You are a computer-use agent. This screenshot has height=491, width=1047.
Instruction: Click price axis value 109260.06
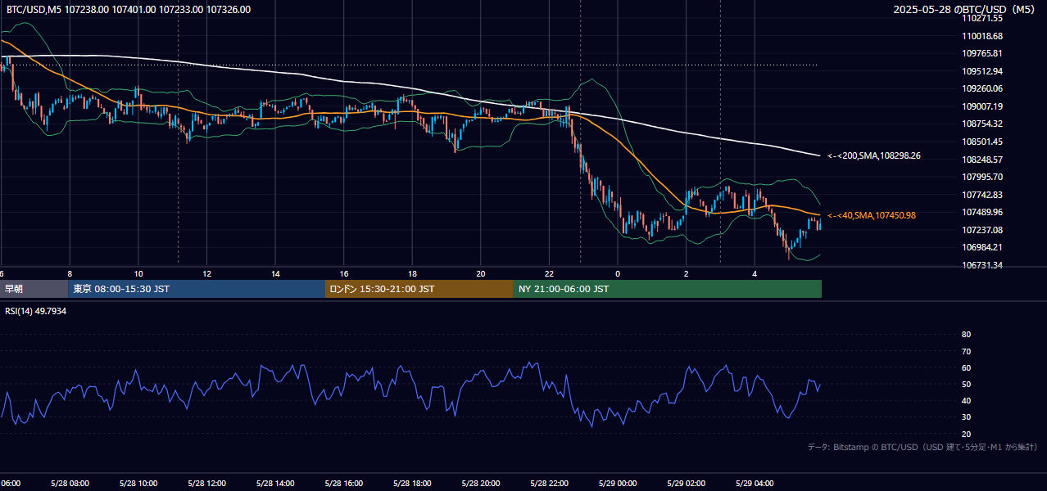pyautogui.click(x=984, y=88)
